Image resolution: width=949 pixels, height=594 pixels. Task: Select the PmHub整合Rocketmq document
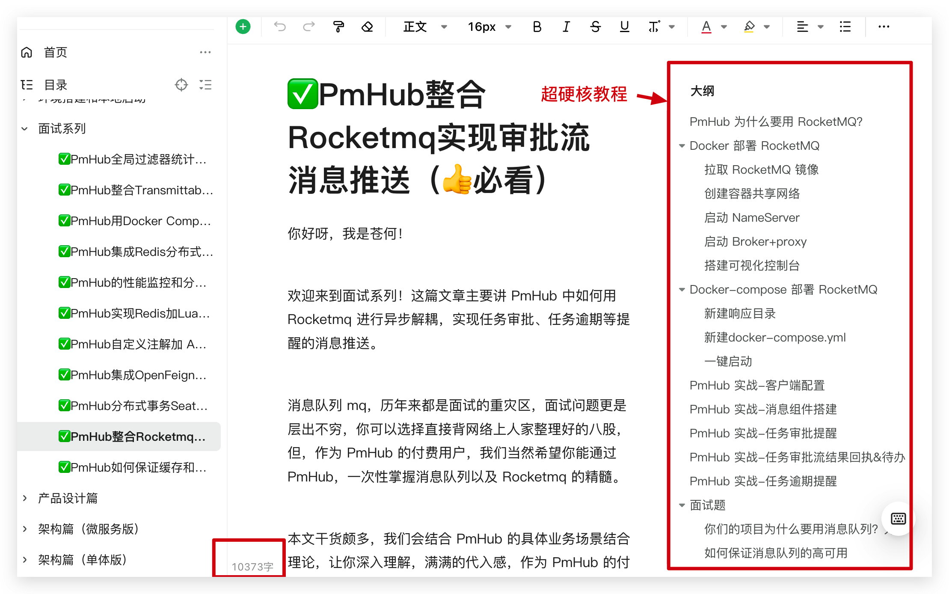(x=119, y=437)
